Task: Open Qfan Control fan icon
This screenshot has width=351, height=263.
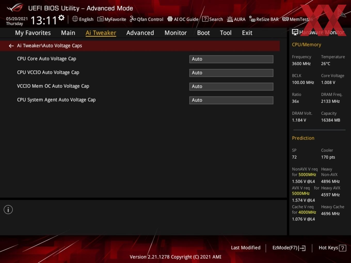Action: click(x=133, y=19)
